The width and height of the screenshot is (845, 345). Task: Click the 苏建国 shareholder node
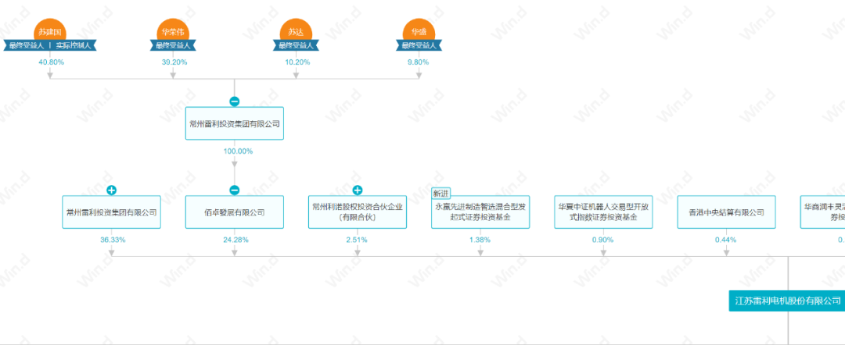pos(50,30)
